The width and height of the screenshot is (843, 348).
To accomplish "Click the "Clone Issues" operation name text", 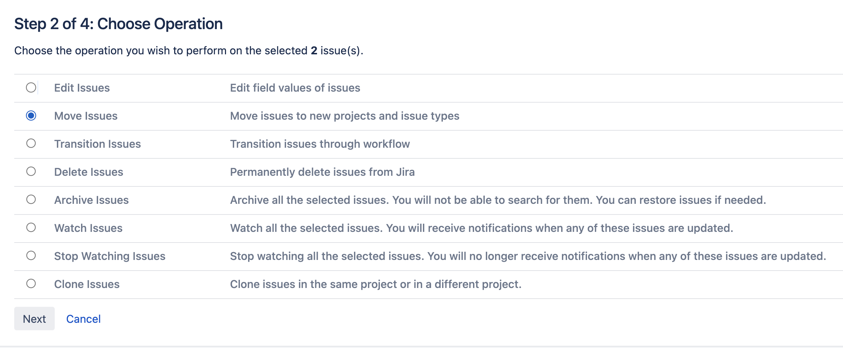I will tap(87, 284).
